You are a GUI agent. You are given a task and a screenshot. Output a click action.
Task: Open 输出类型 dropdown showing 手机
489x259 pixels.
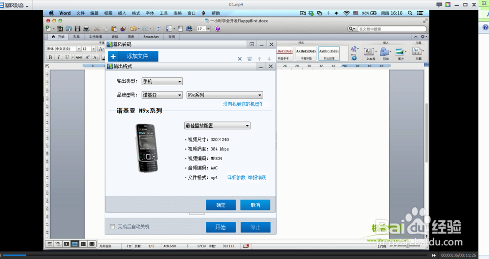click(x=162, y=81)
